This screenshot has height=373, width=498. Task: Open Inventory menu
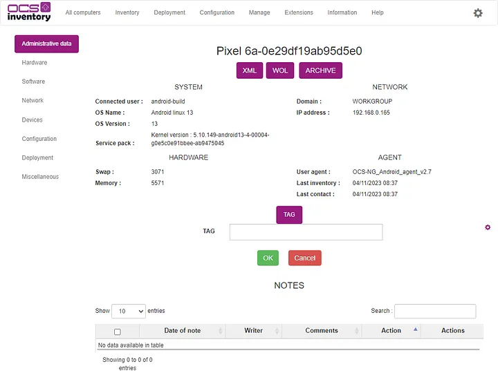(x=127, y=12)
